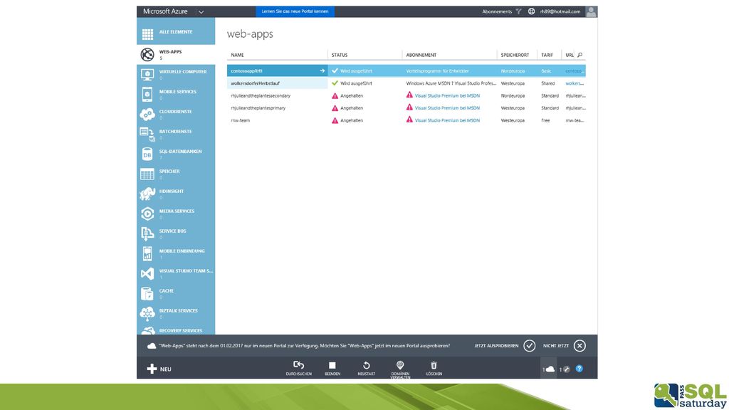Click 'Jetzt ausprobieren' in the notification bar
This screenshot has height=410, width=729.
pos(505,346)
